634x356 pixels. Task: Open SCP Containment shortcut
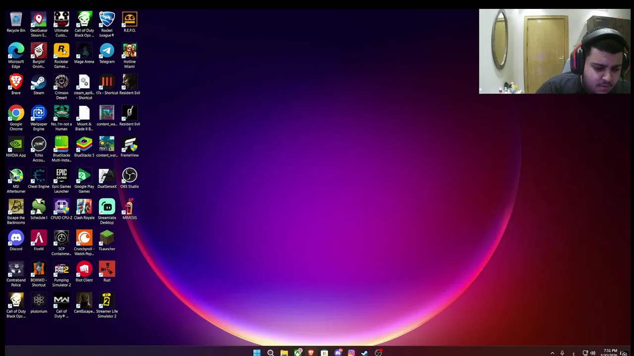click(61, 243)
